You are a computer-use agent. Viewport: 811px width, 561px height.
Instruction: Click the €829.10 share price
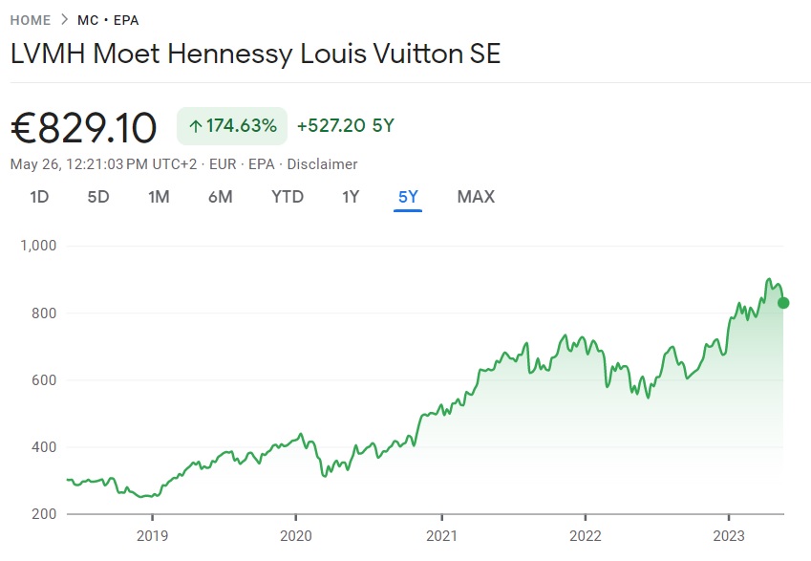[83, 127]
